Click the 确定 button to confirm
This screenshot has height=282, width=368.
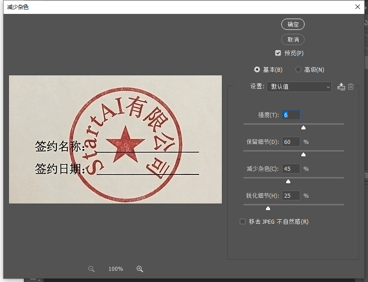point(293,24)
